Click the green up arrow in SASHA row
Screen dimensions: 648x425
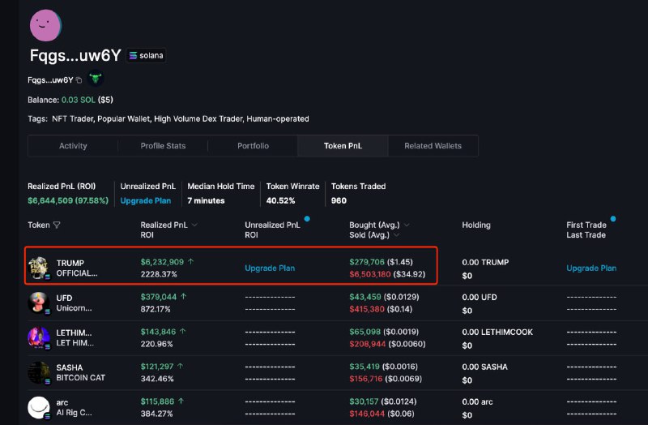click(180, 367)
